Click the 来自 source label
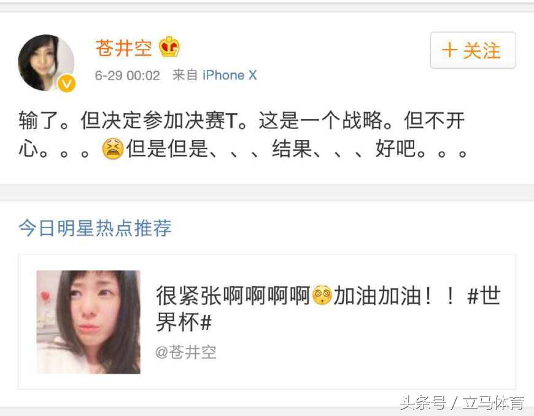The width and height of the screenshot is (534, 416). tap(185, 75)
